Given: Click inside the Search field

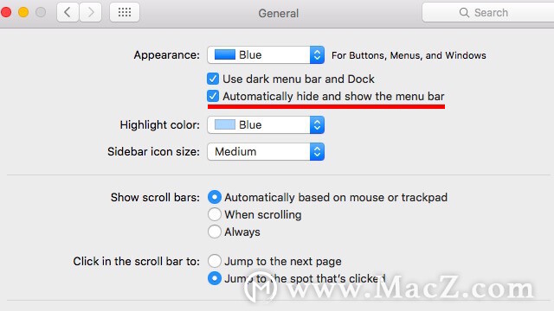Looking at the screenshot, I should pyautogui.click(x=488, y=13).
